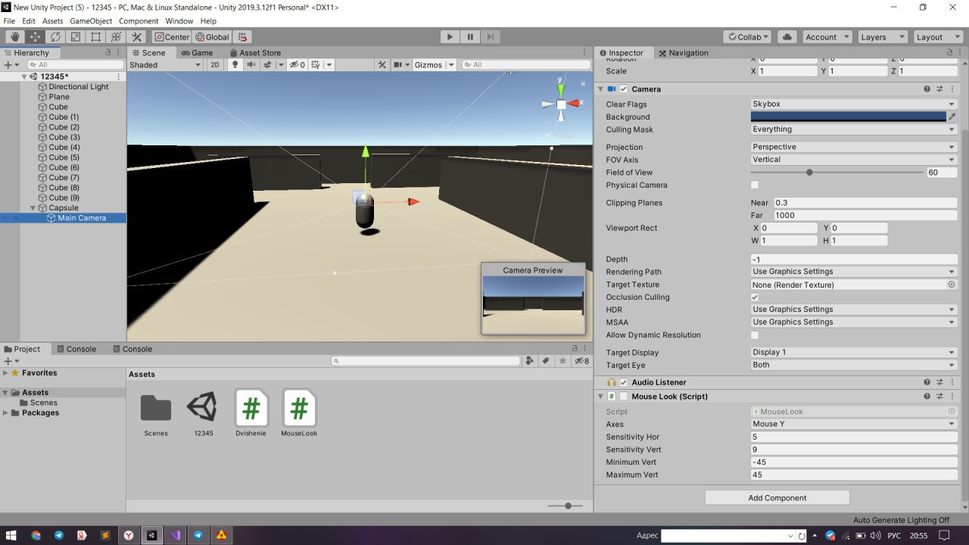Open Target Texture object picker
969x545 pixels.
point(952,285)
